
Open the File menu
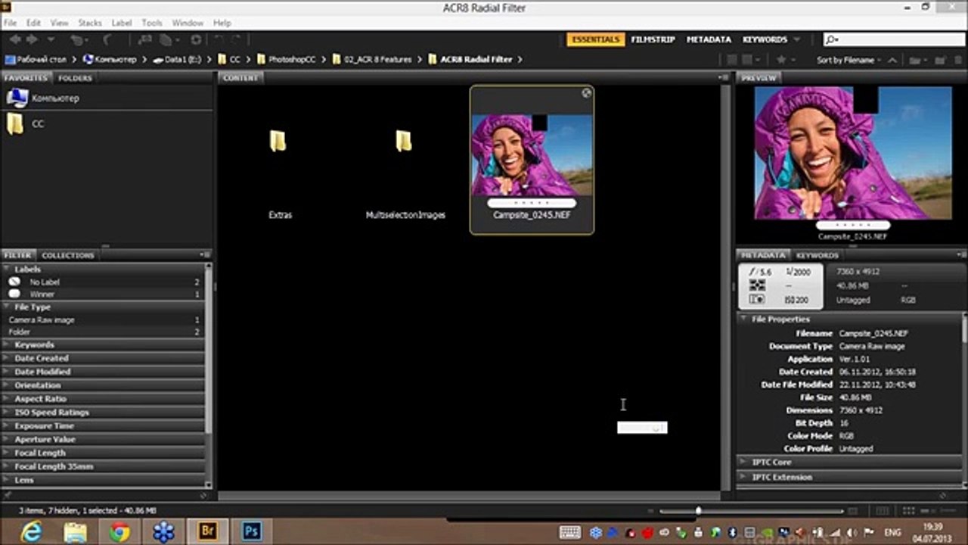[10, 23]
